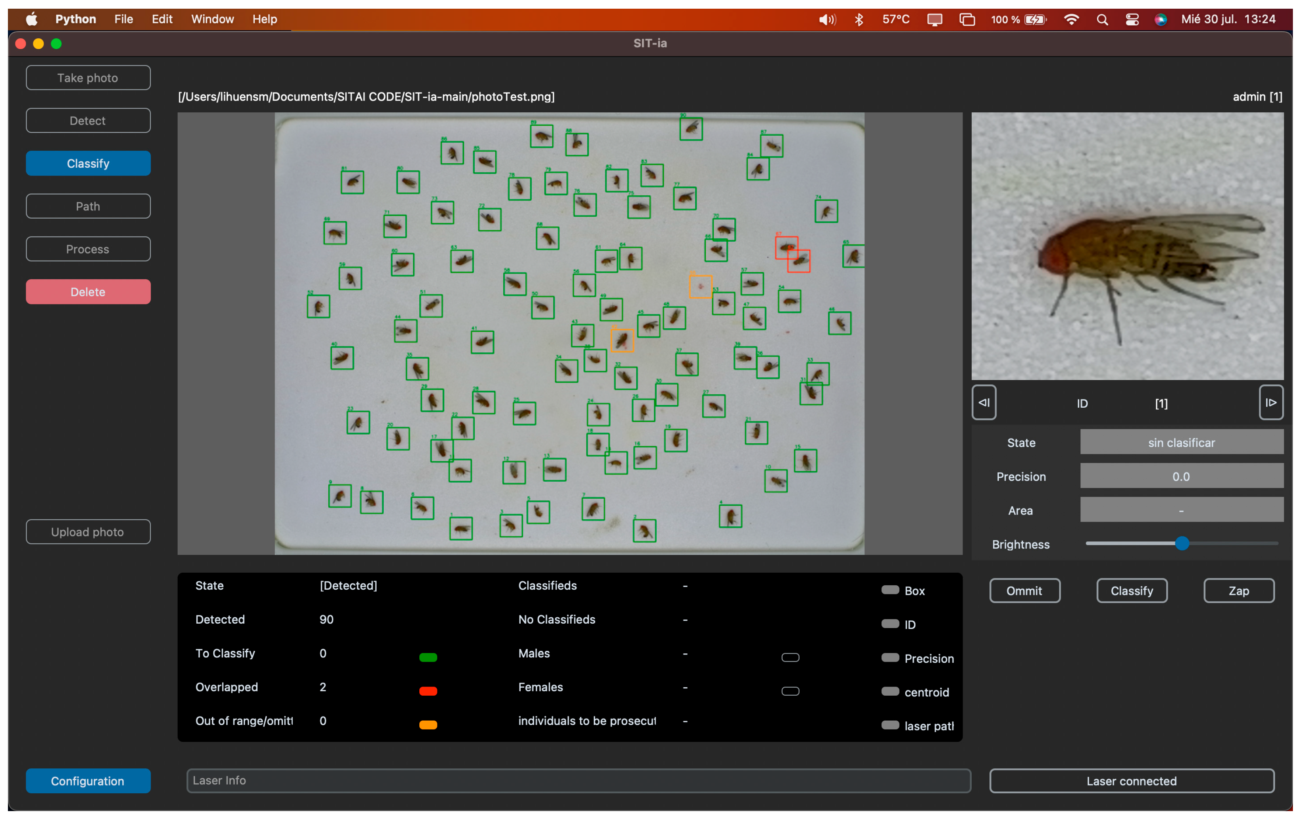Open Siri from menu bar
Screen dimensions: 1302x821
(1160, 20)
